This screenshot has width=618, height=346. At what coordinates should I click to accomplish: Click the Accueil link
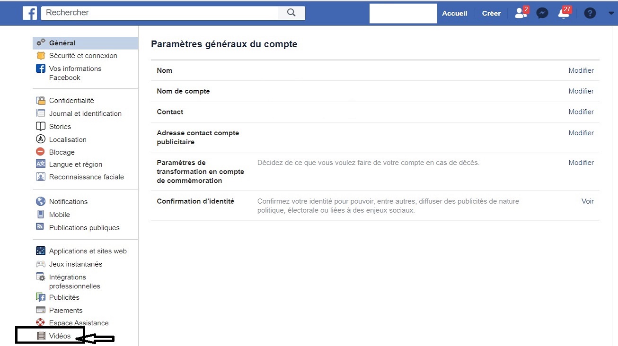(x=455, y=13)
